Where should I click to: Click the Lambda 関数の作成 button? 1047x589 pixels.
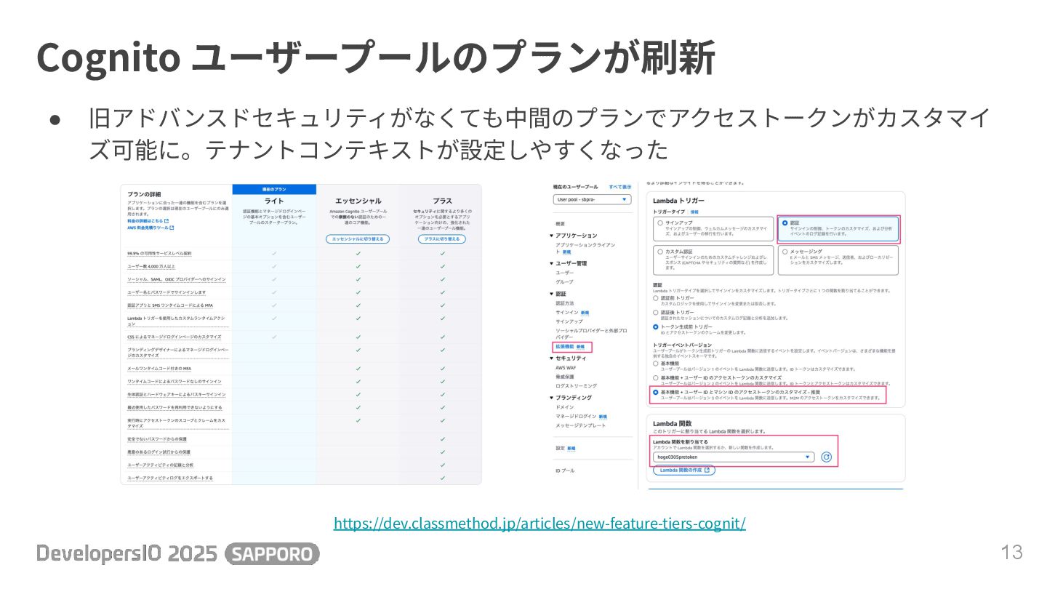(683, 470)
